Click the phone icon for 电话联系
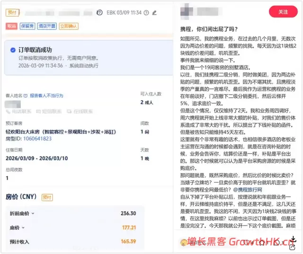Viewport: 303px width, 254px height. (8, 111)
